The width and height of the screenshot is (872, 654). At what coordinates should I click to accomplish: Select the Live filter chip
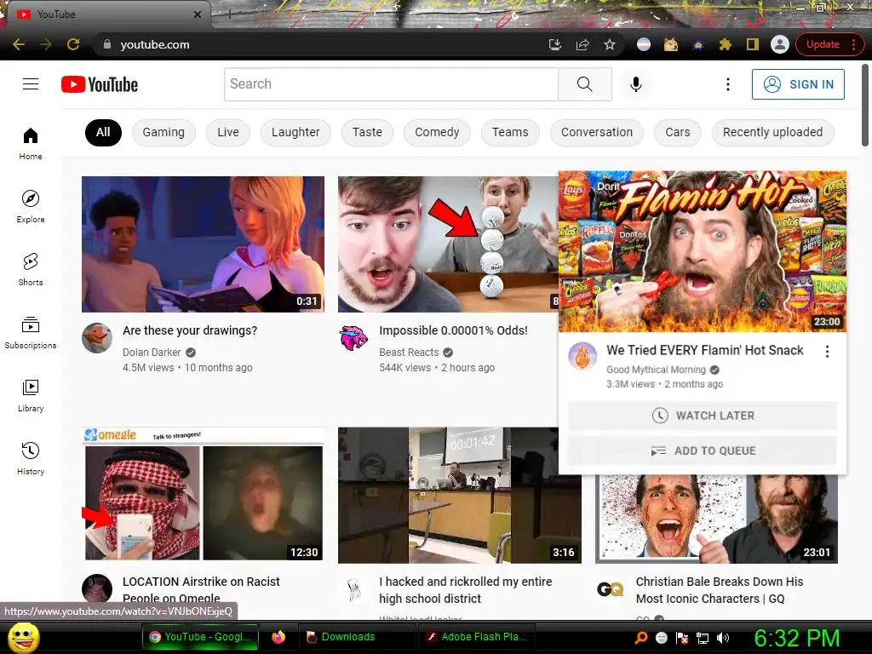[x=228, y=132]
